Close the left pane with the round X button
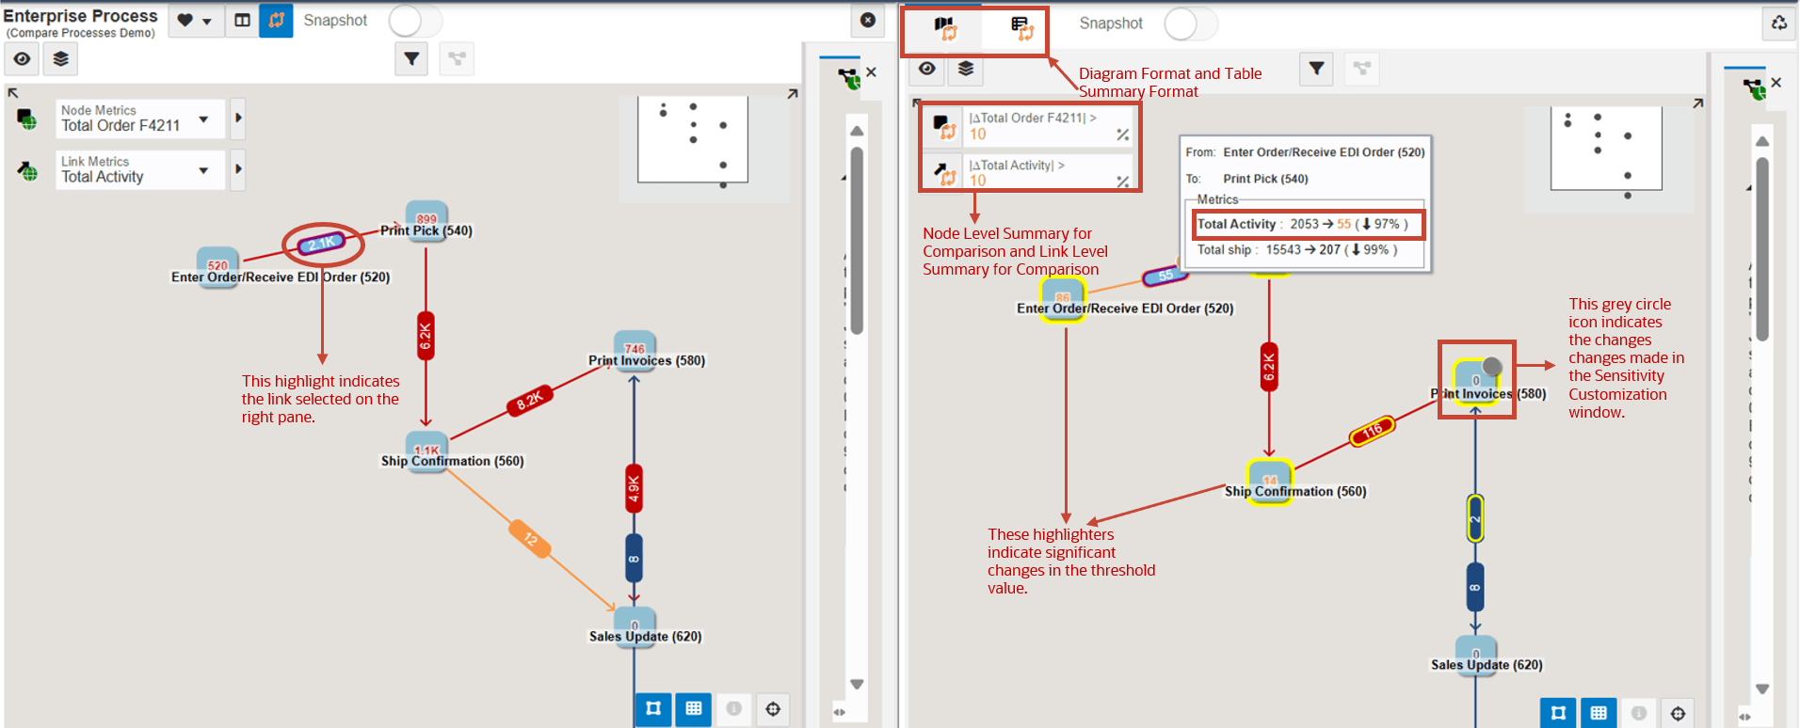The width and height of the screenshot is (1800, 728). (868, 21)
